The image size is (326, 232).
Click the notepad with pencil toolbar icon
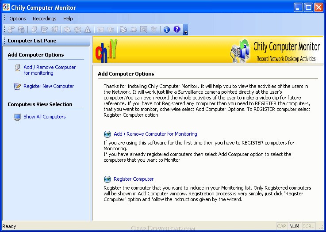coord(44,30)
